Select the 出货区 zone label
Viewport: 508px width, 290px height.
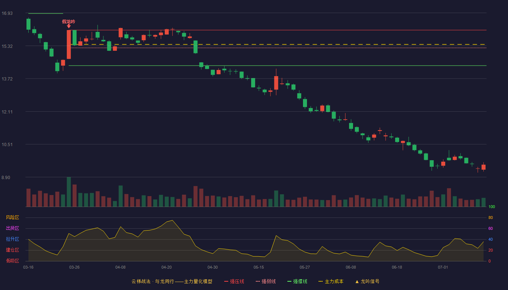pos(12,228)
